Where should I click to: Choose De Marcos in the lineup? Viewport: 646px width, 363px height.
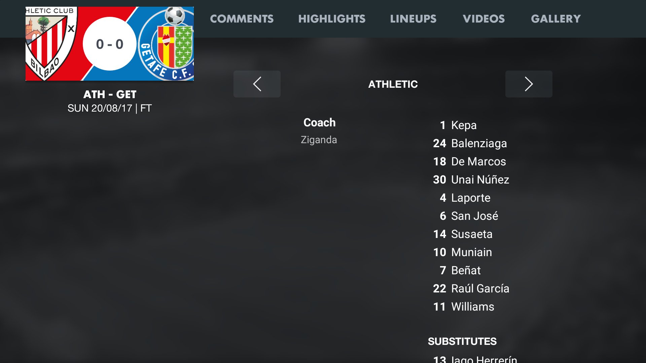point(469,161)
